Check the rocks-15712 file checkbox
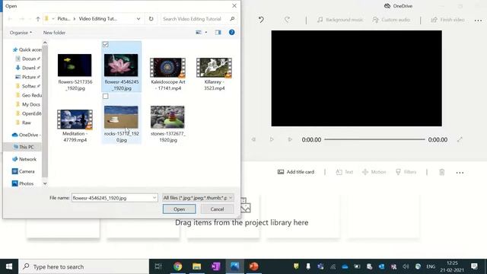Screen dimensions: 487x274 click(106, 97)
